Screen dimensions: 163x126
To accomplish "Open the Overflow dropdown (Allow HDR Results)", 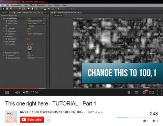I will click(36, 34).
